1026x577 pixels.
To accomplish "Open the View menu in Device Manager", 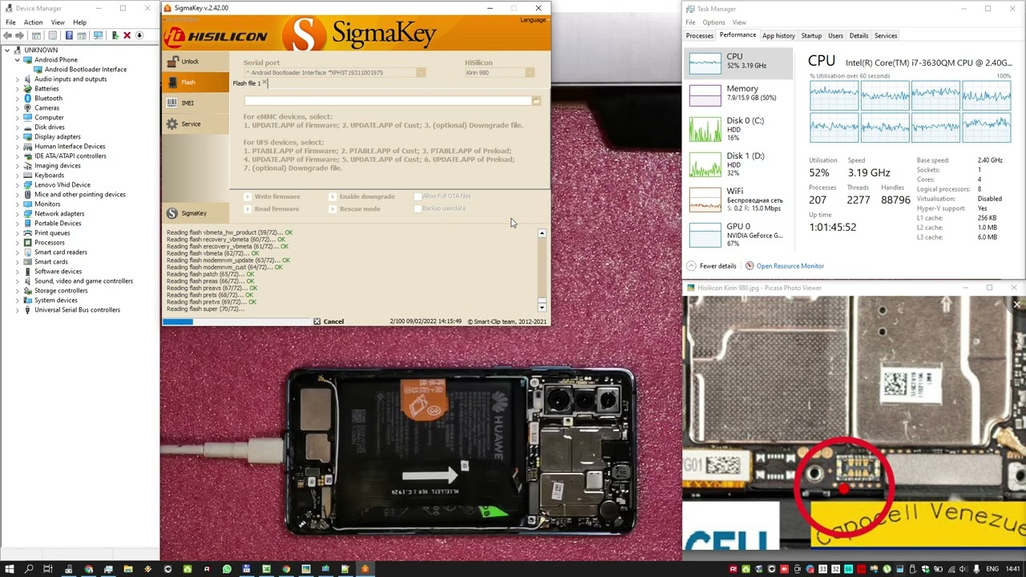I will (x=58, y=22).
